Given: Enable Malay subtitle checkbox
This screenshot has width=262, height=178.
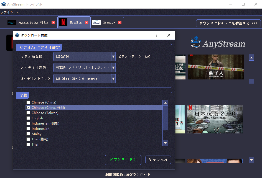Looking at the screenshot, I should (28, 134).
